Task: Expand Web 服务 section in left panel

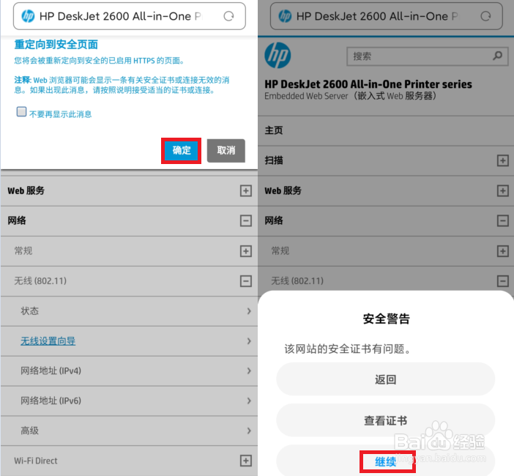Action: pos(245,191)
